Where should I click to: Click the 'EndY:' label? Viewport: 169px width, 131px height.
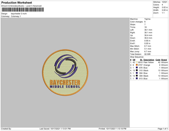click(133, 43)
